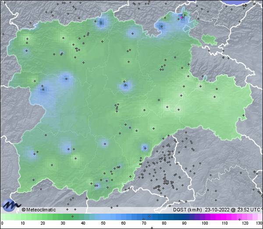Image resolution: width=263 pixels, height=229 pixels.
Task: Click the scale label 10
Action: (22, 223)
